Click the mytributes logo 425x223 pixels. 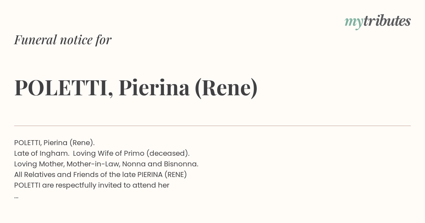pyautogui.click(x=378, y=22)
